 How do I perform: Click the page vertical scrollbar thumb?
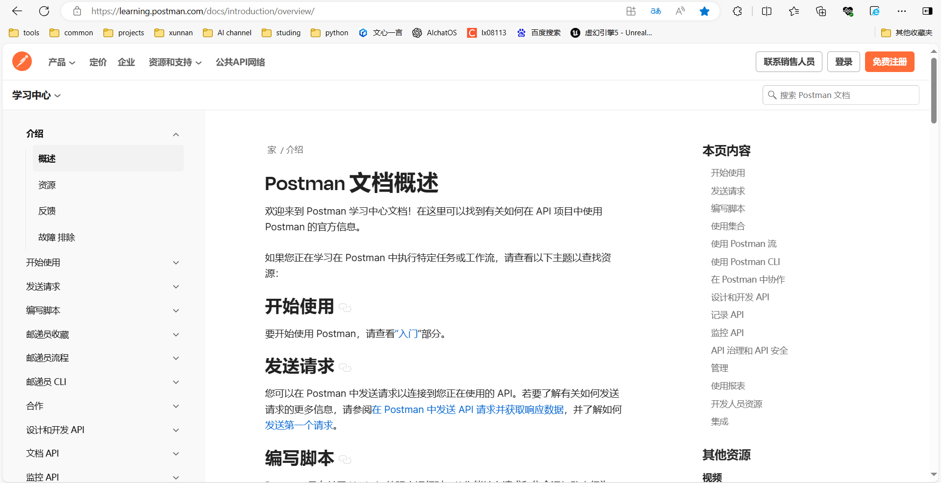[x=934, y=91]
